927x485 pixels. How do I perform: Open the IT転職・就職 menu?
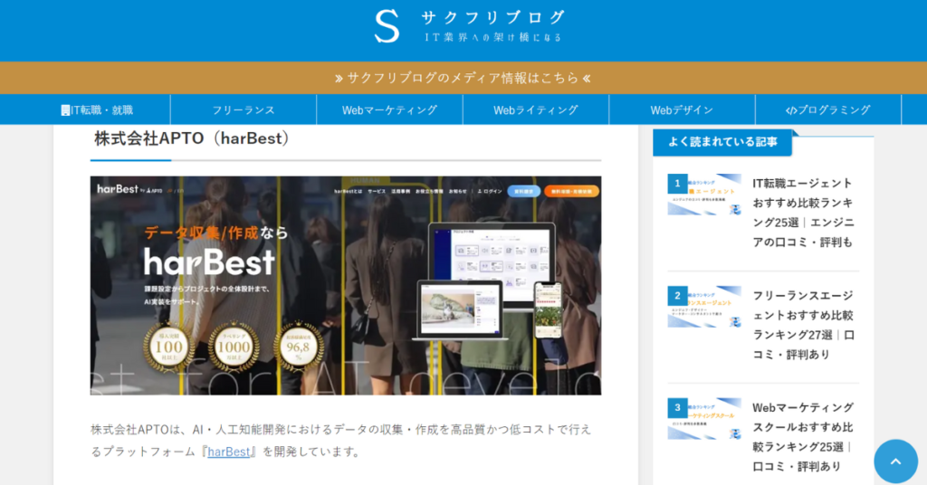pyautogui.click(x=97, y=109)
